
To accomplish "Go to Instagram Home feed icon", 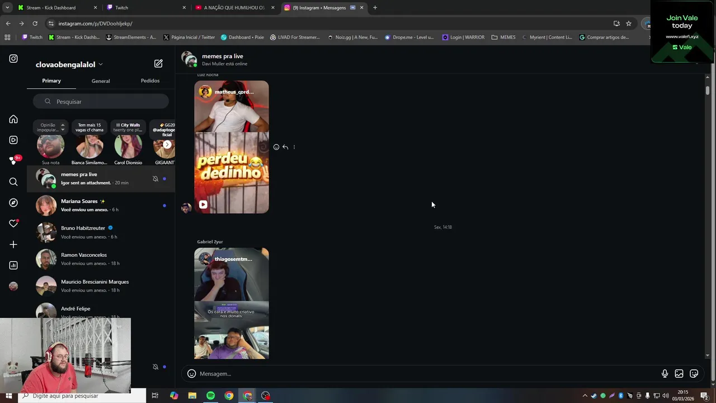I will click(13, 119).
